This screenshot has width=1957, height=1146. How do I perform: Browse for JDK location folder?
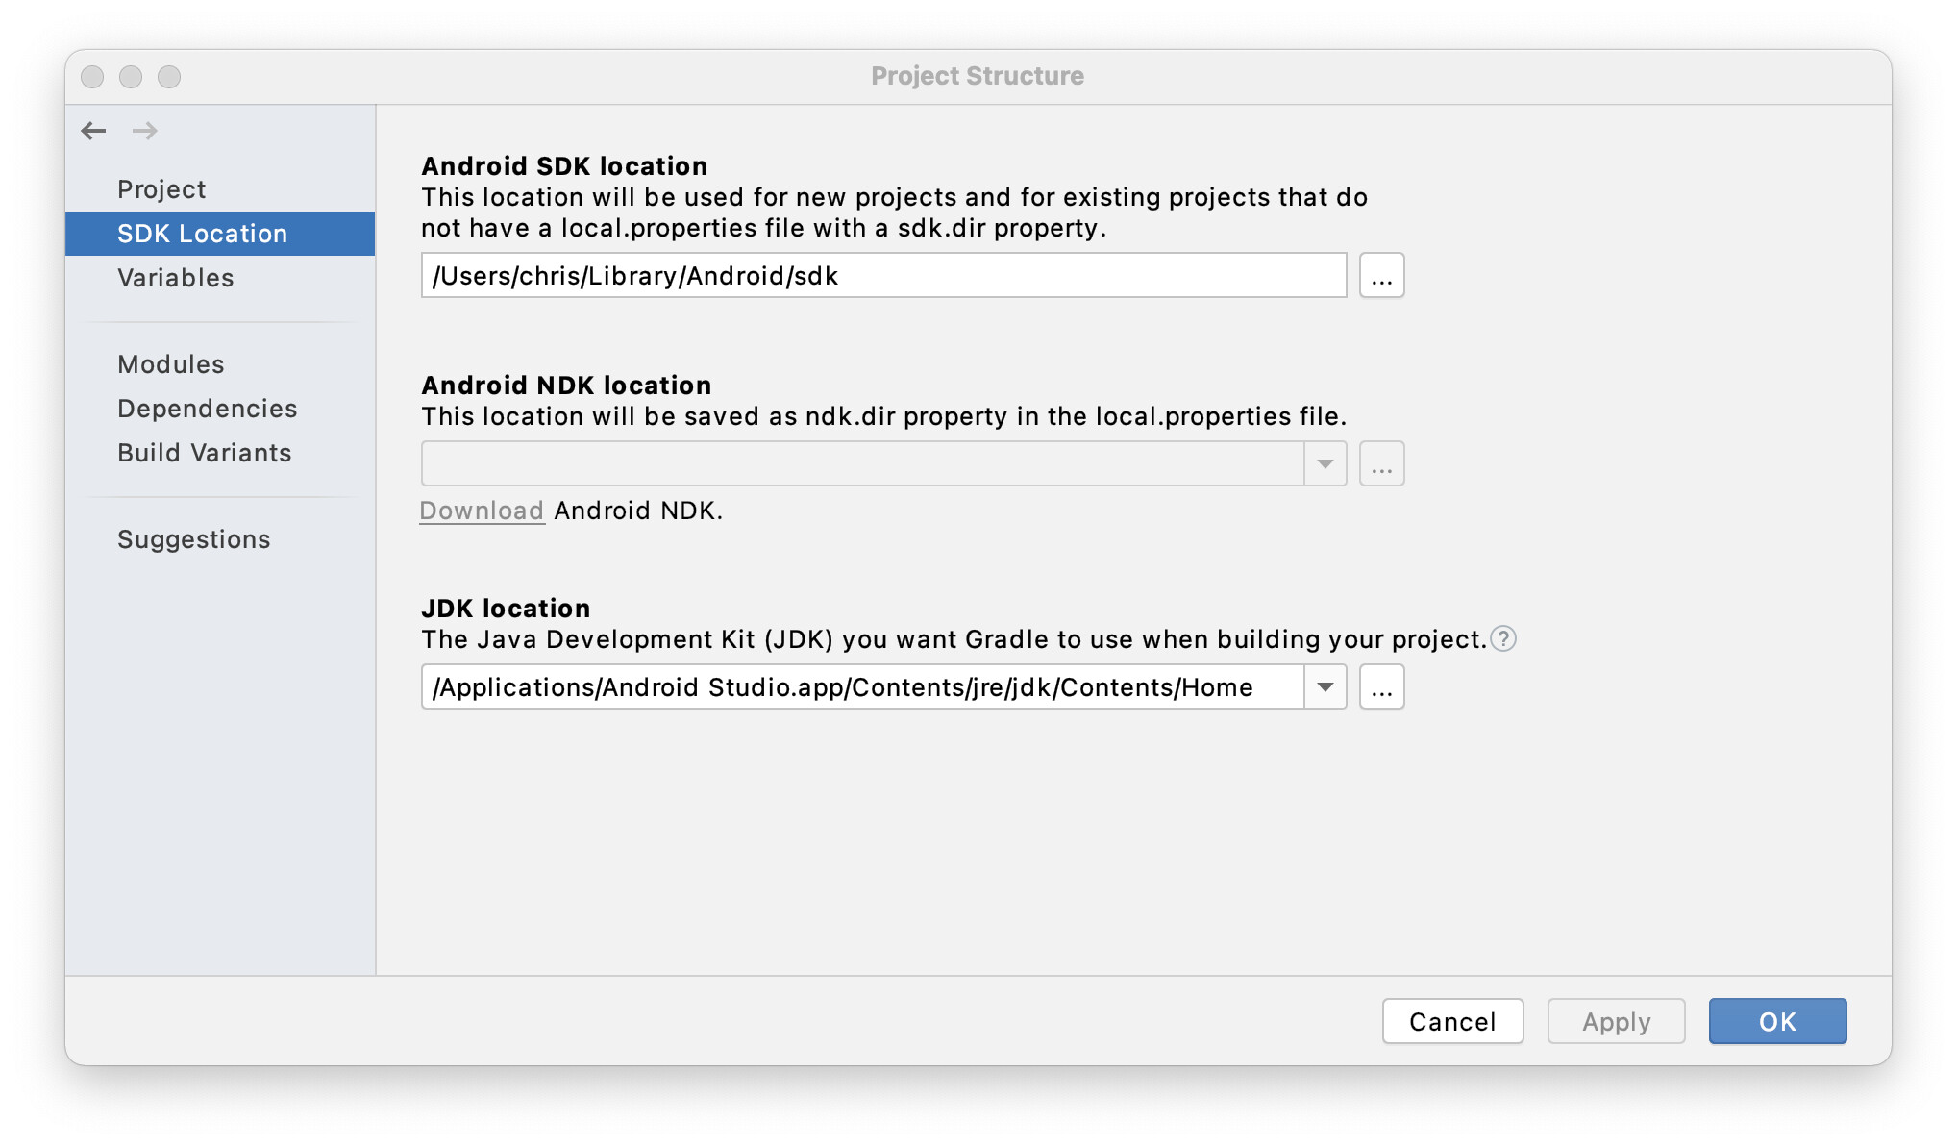tap(1381, 687)
